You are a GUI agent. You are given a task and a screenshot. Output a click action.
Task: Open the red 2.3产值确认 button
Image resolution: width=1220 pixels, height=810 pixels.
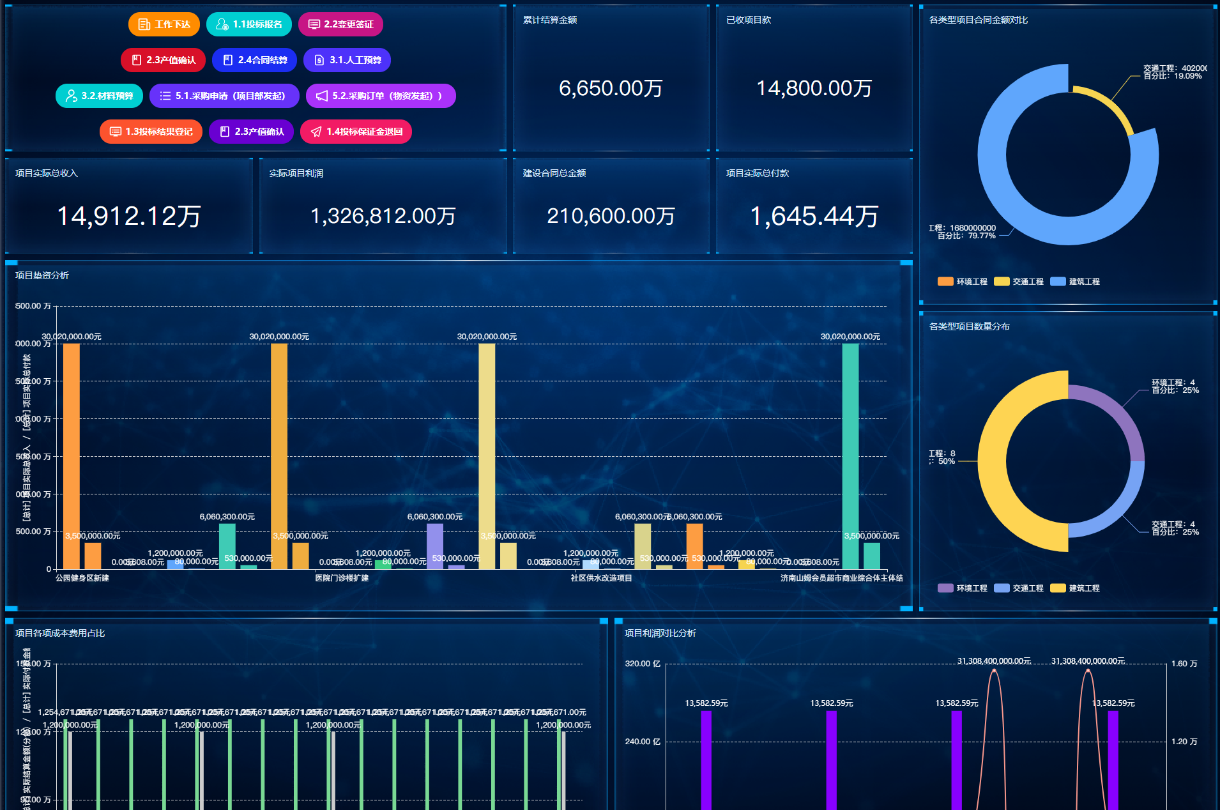pos(163,60)
